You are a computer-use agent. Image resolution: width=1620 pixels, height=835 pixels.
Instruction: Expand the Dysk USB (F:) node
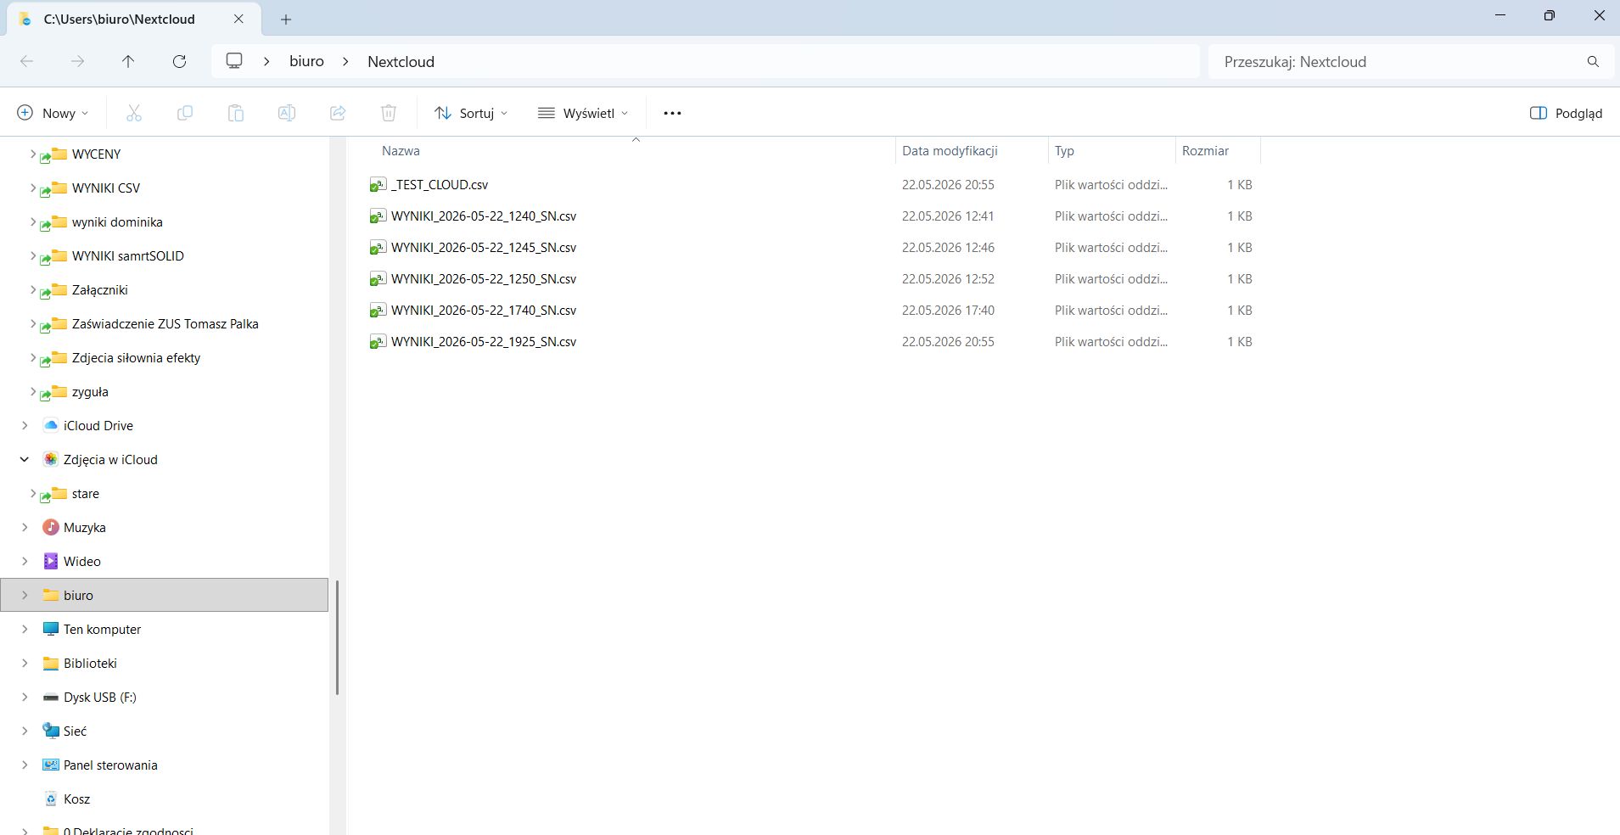pyautogui.click(x=25, y=697)
